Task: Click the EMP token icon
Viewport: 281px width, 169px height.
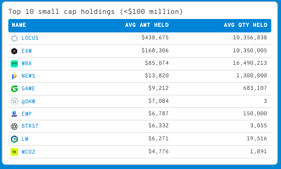Action: coord(14,114)
